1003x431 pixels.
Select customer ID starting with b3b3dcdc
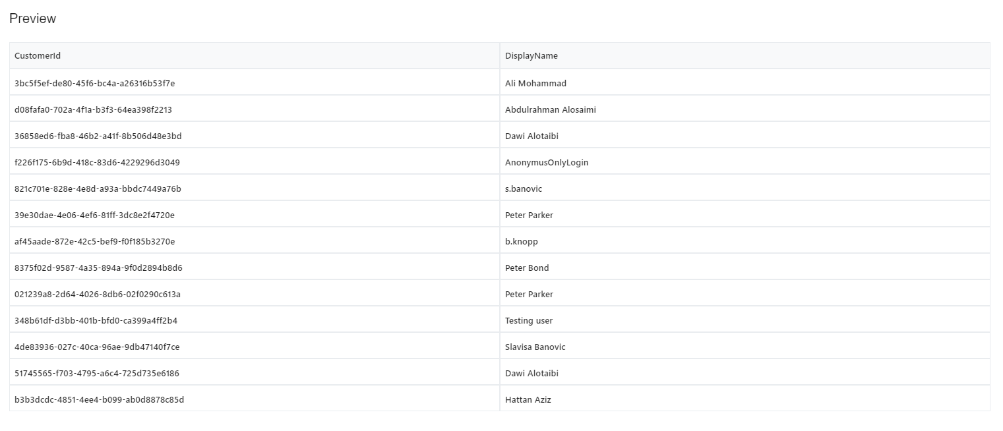point(99,400)
